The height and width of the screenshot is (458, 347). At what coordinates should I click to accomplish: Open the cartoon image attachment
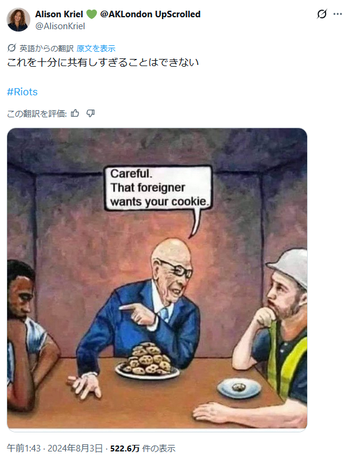(157, 278)
